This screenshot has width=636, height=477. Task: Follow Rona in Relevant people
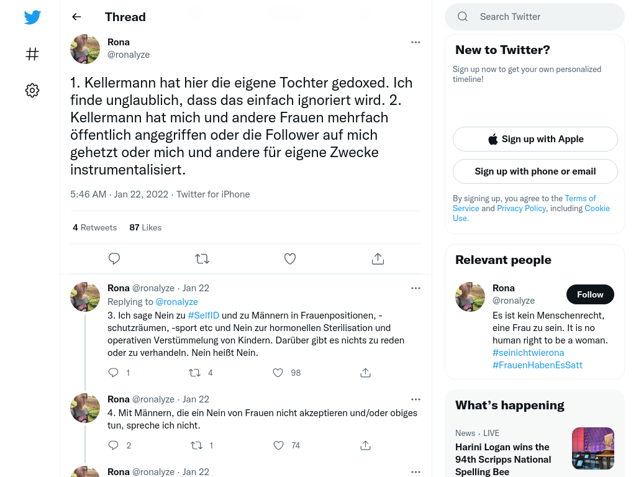pyautogui.click(x=589, y=294)
